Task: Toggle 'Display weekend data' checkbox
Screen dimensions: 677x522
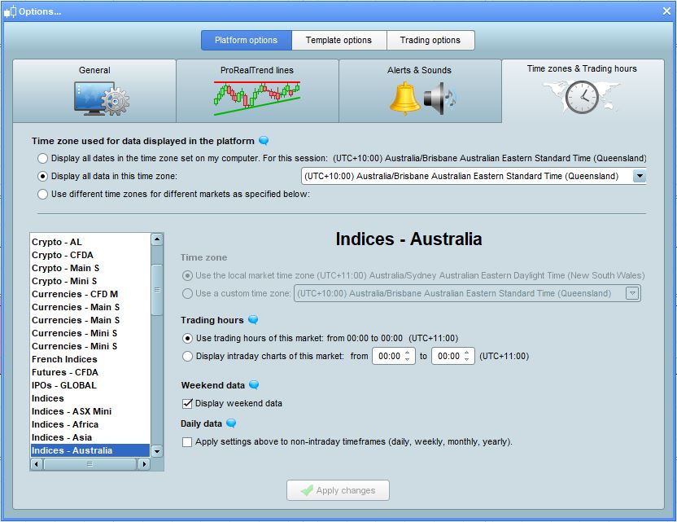Action: (187, 404)
